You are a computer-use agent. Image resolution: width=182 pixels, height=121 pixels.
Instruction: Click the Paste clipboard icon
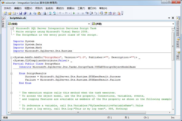tap(39, 13)
